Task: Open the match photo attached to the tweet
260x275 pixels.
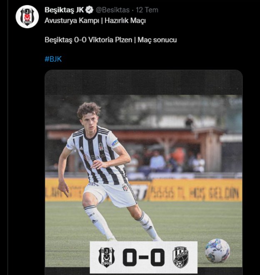Action: (x=144, y=172)
